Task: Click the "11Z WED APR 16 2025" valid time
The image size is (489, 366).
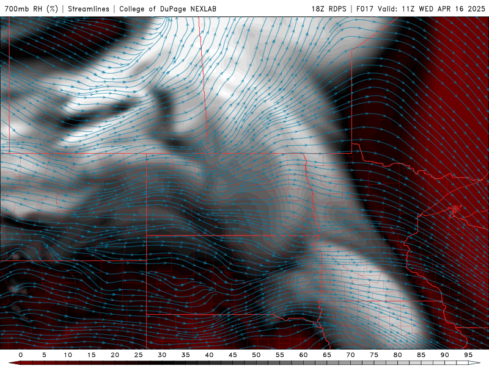Action: click(x=444, y=9)
